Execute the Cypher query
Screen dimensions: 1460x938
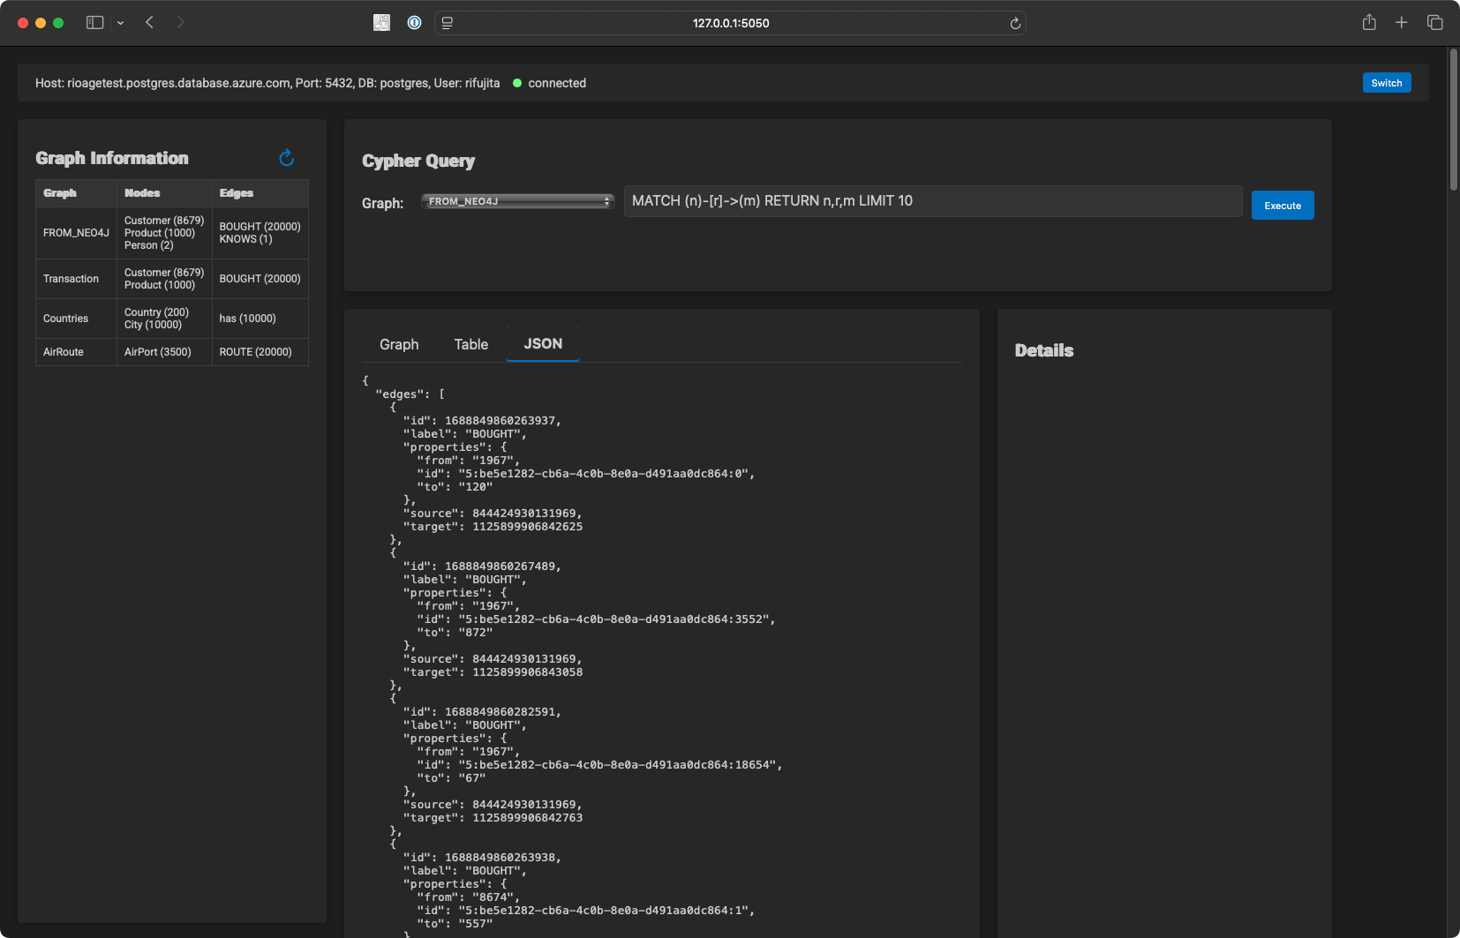point(1282,205)
